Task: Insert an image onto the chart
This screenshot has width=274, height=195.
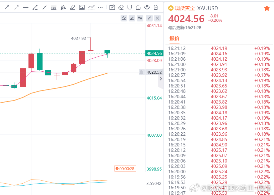Action: click(x=82, y=7)
